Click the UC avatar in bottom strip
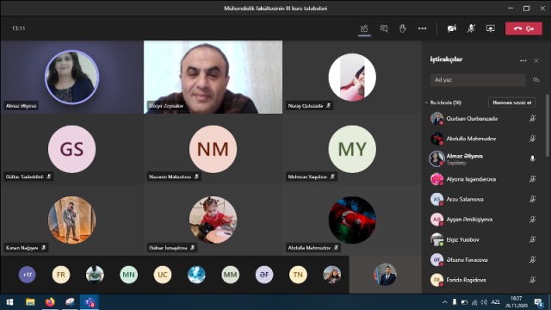 tap(163, 275)
